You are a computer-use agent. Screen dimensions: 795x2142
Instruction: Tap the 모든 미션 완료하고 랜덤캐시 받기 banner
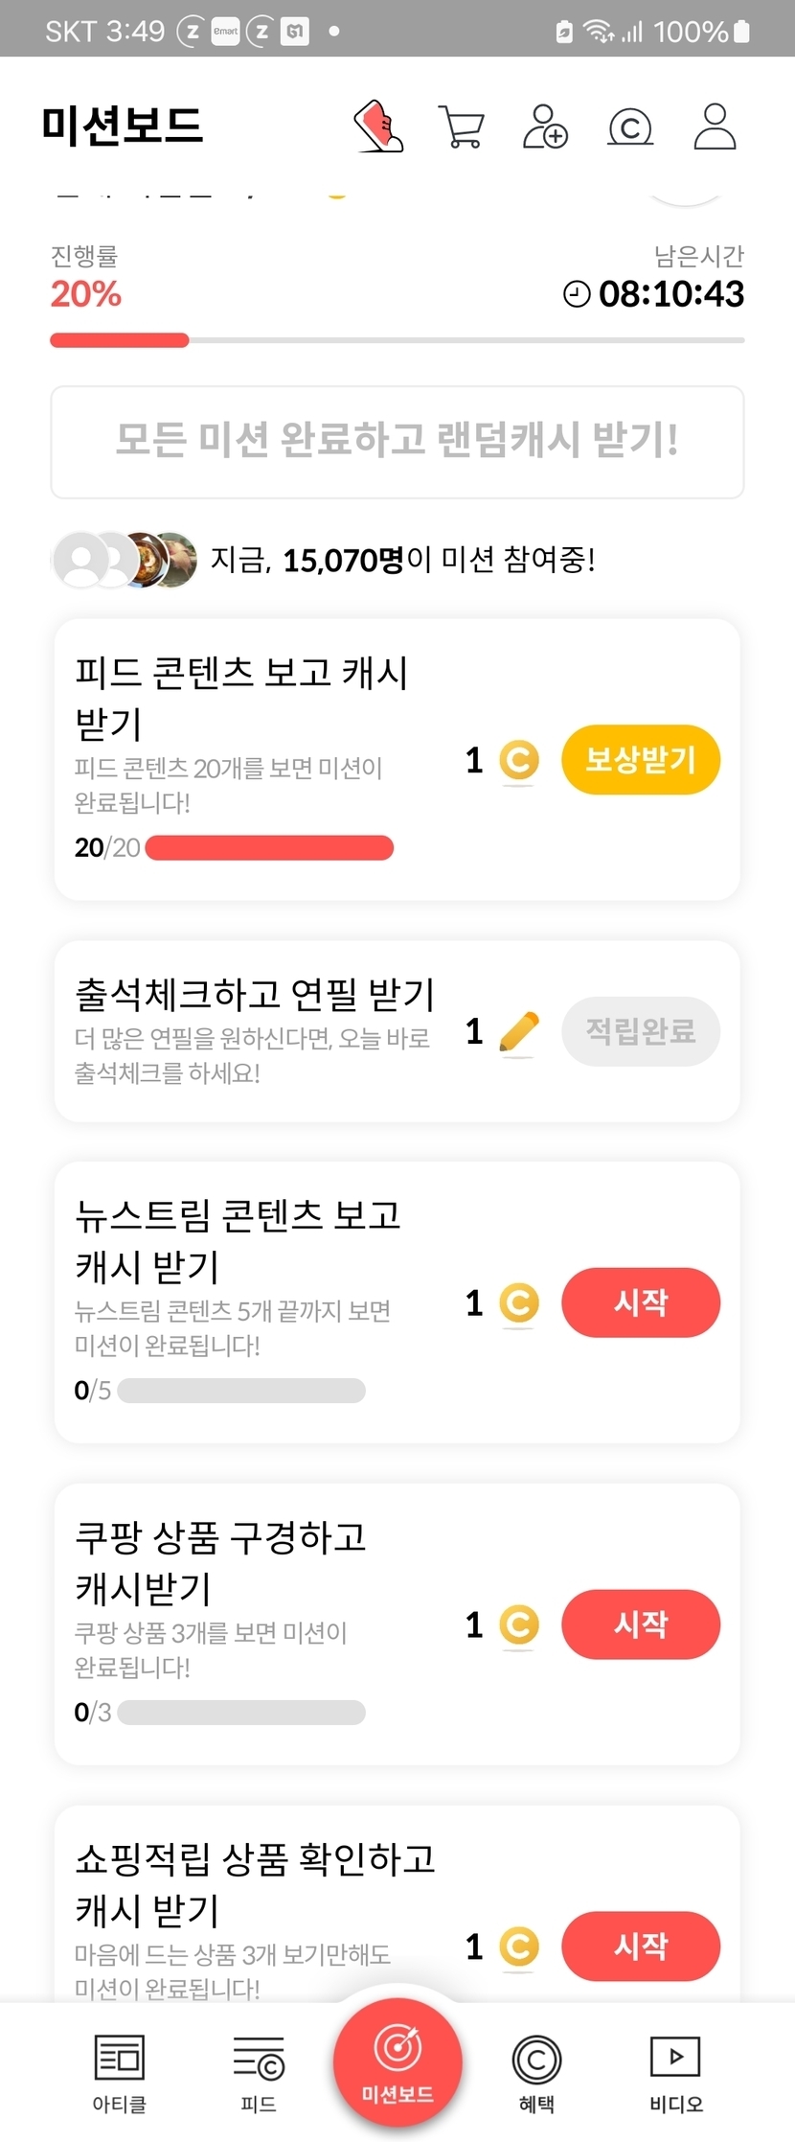pyautogui.click(x=397, y=442)
